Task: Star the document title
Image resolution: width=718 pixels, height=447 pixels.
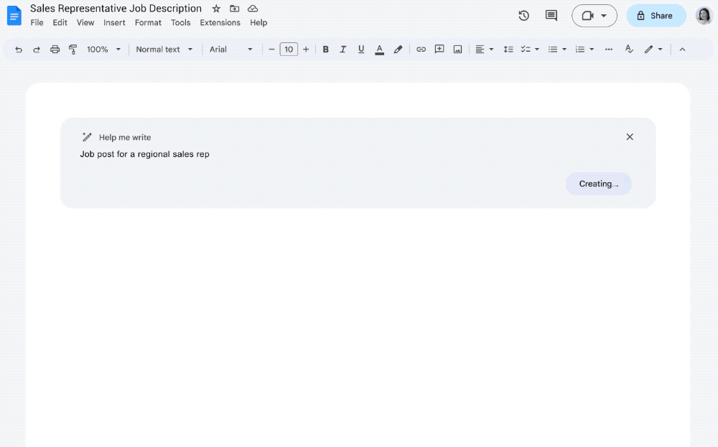Action: 216,9
